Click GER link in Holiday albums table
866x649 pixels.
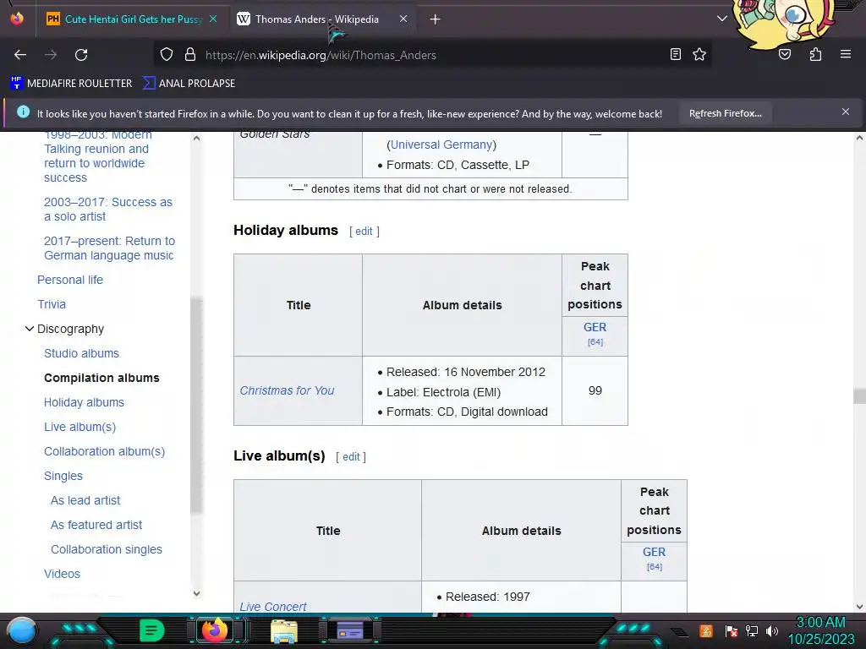(595, 327)
